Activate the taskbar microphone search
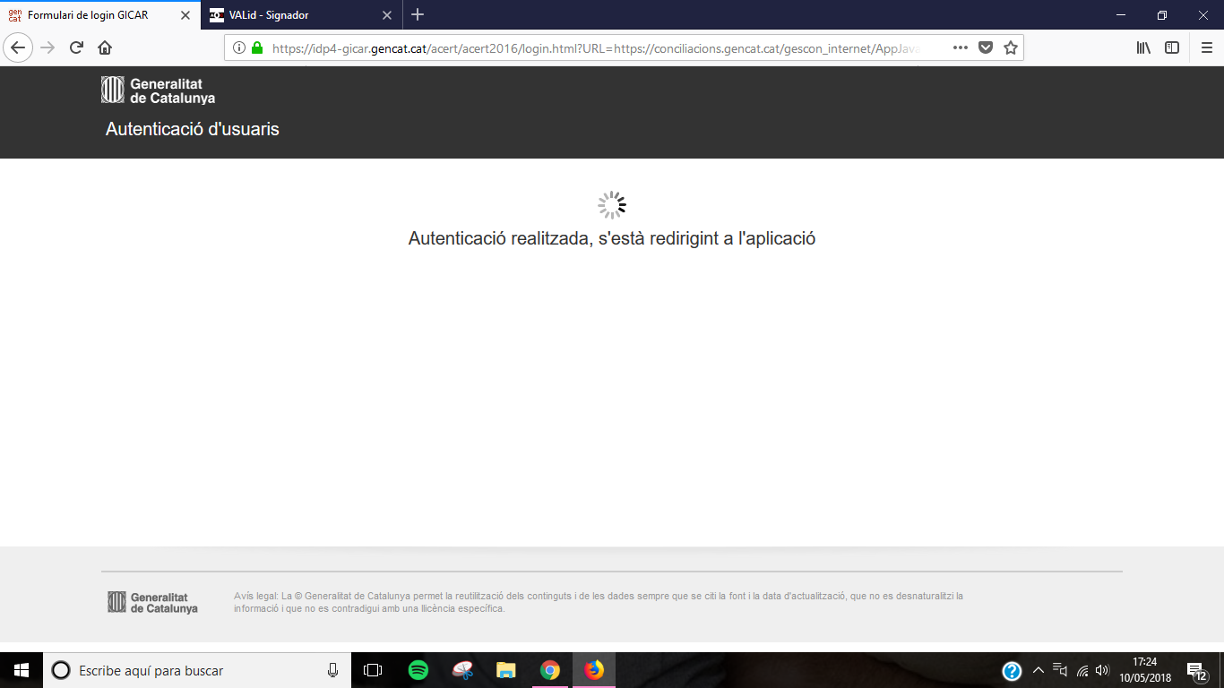This screenshot has height=688, width=1224. pos(332,670)
